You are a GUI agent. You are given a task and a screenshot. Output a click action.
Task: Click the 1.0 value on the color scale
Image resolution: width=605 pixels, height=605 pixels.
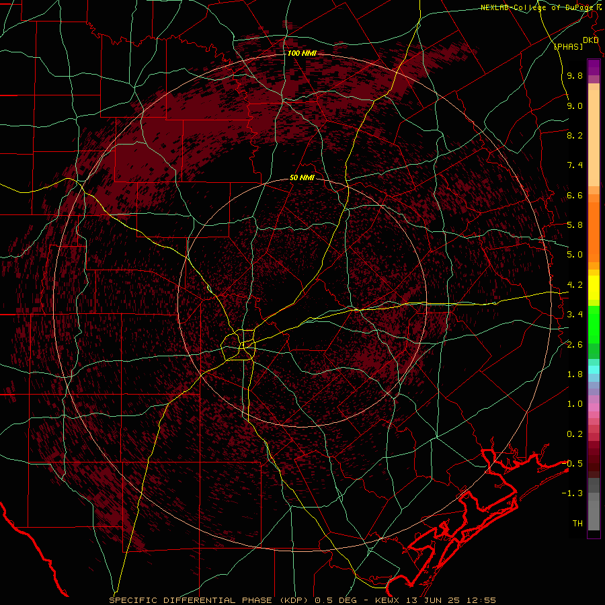click(575, 404)
